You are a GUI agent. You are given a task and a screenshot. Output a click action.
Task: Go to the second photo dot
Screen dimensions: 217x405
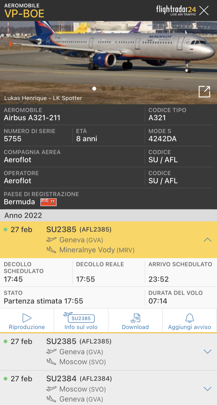click(104, 89)
